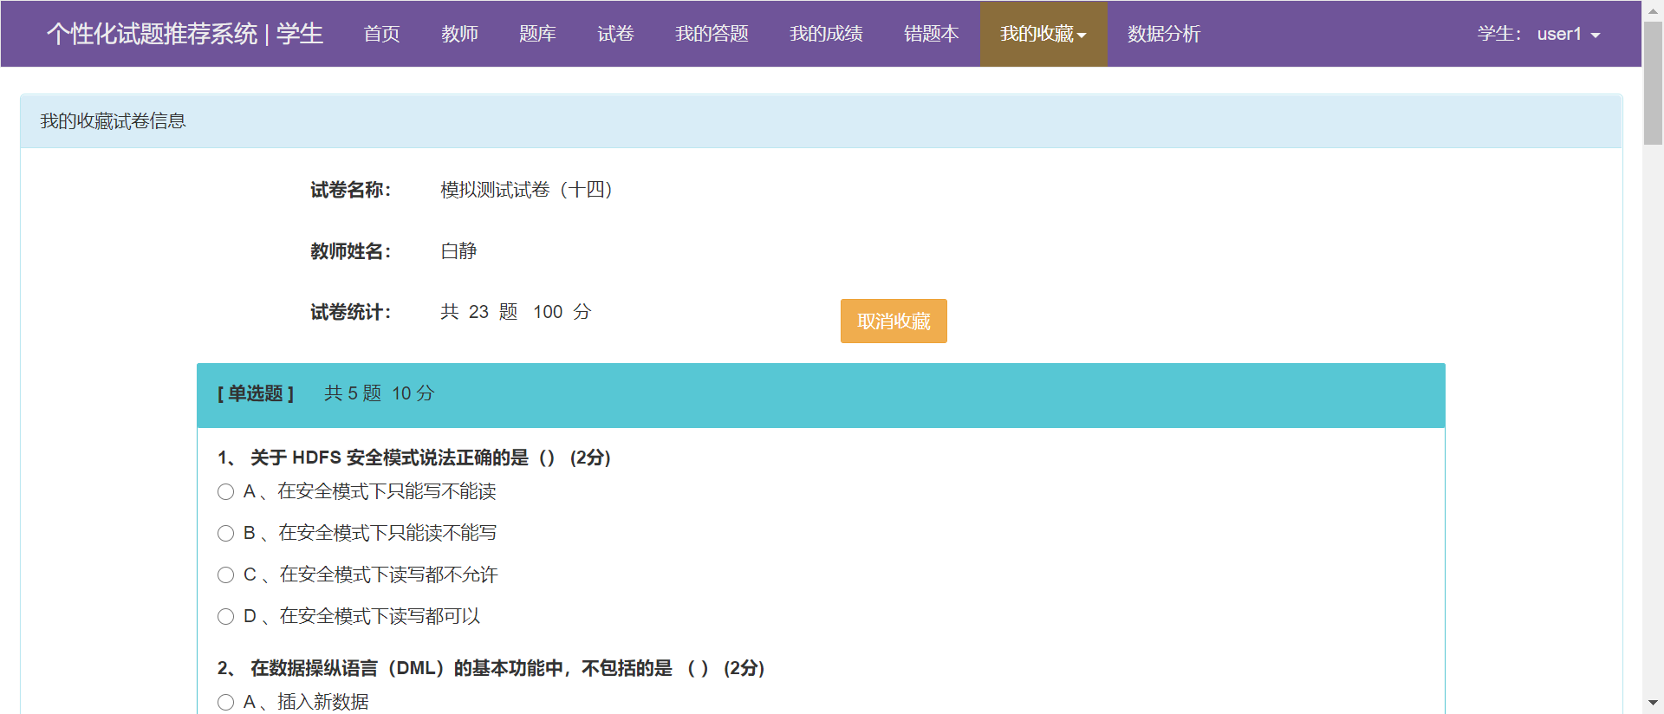Click the 试卷名称 label

tap(351, 191)
